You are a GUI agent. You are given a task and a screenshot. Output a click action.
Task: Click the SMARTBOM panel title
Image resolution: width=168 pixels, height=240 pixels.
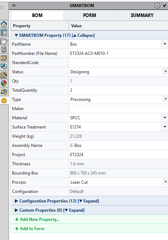click(x=82, y=6)
